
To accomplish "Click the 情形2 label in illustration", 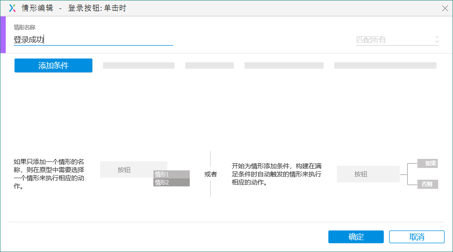I will [x=171, y=182].
